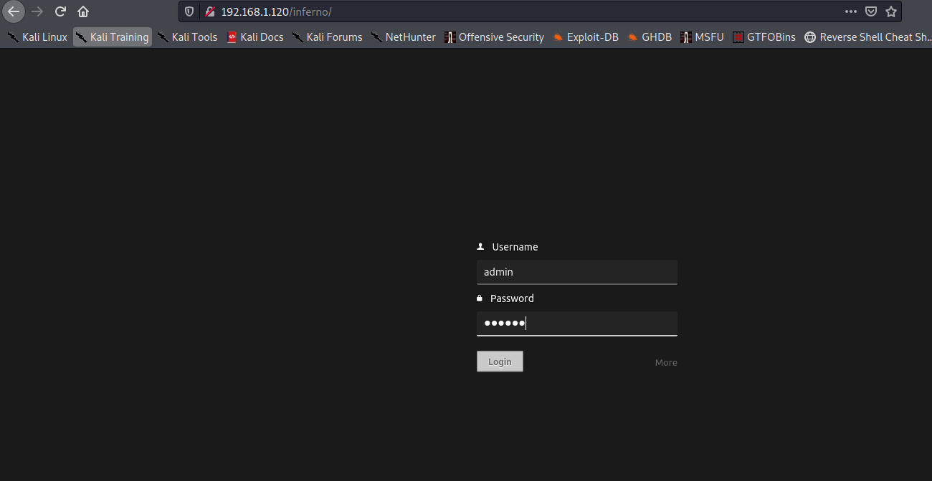Open Offensive Security bookmark
Image resolution: width=932 pixels, height=481 pixels.
[495, 37]
